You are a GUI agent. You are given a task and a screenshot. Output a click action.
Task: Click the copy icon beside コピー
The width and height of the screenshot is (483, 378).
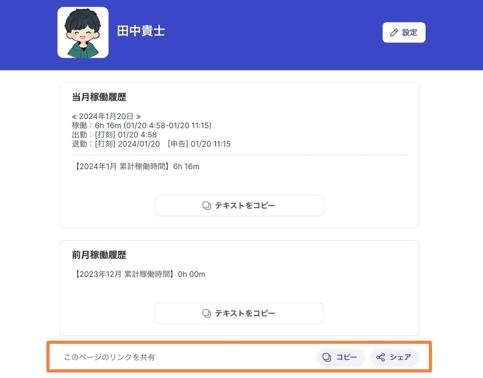pyautogui.click(x=327, y=357)
